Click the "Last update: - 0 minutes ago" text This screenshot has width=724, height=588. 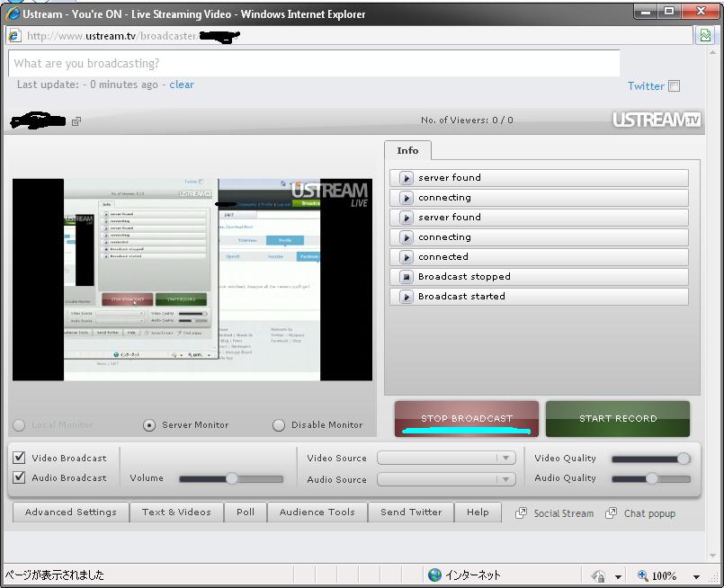87,85
